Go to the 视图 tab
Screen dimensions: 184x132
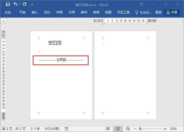coord(108,12)
